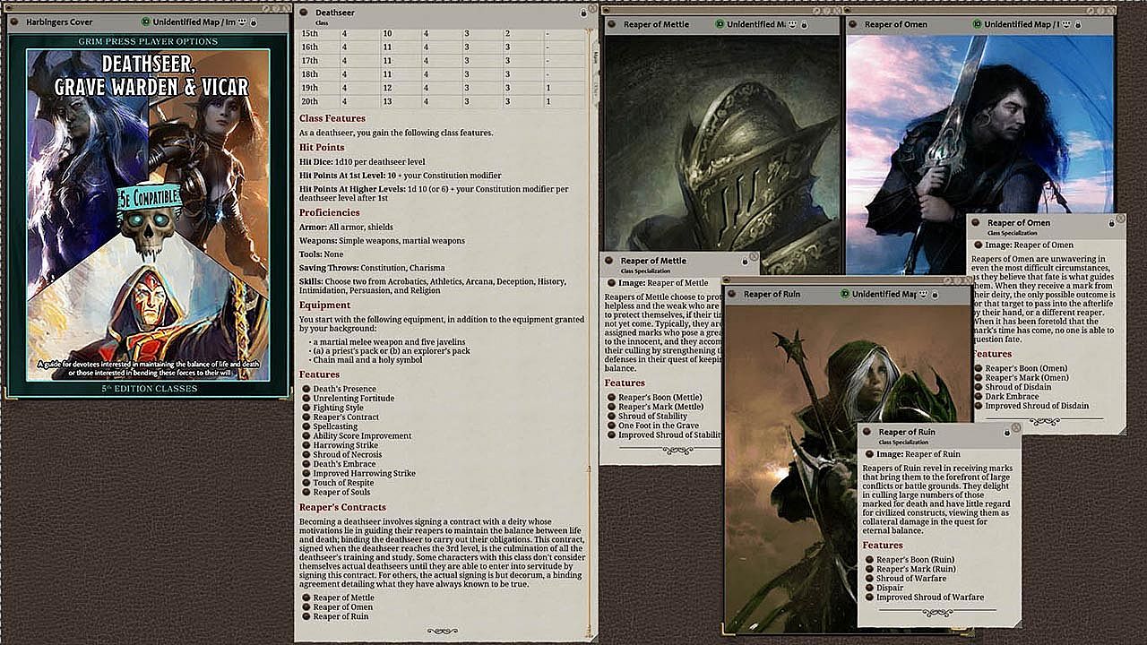Screen dimensions: 1147x645
Task: Click the link icon beside Deathseer class title
Action: 303,13
